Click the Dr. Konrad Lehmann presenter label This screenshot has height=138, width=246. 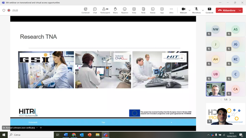click(19, 128)
